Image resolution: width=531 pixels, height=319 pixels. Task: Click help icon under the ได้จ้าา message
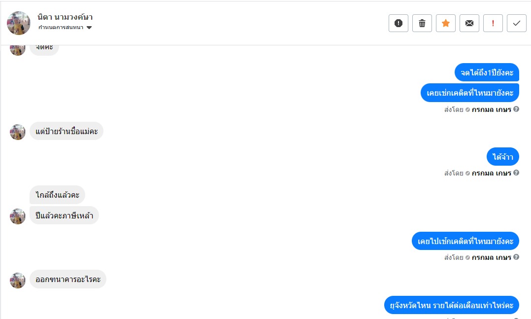[516, 173]
